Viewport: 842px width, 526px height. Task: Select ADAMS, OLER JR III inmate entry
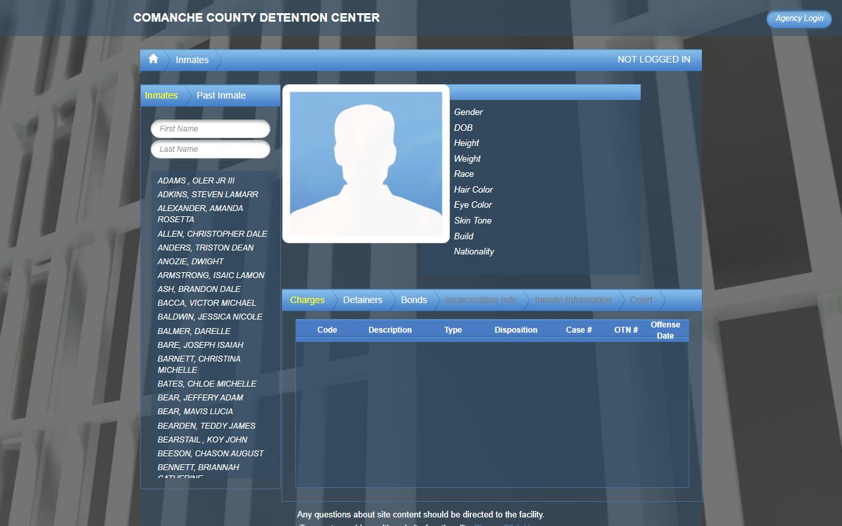196,181
